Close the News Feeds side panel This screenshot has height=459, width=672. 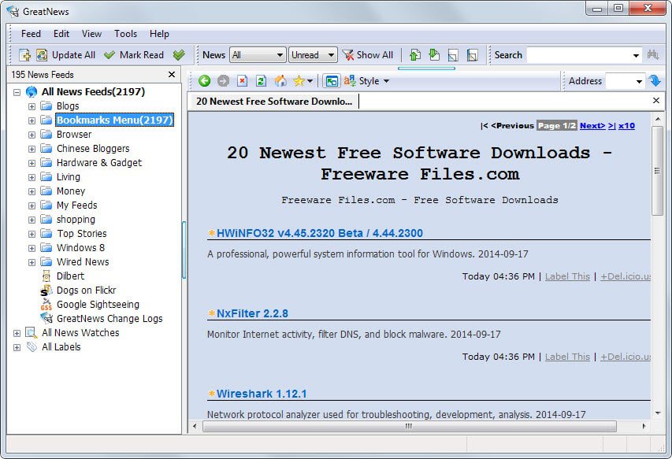172,75
